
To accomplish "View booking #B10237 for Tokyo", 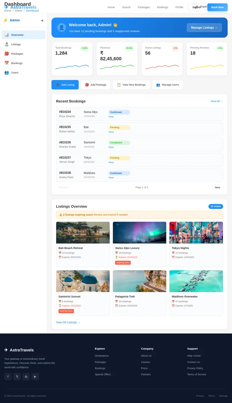I will tap(111, 162).
